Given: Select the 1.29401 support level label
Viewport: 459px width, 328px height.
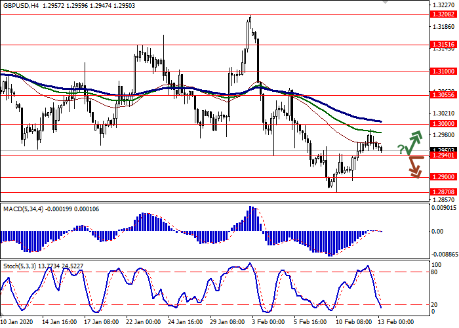Looking at the screenshot, I should point(443,155).
